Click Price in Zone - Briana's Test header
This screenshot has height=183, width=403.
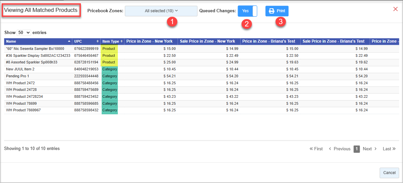(x=270, y=41)
